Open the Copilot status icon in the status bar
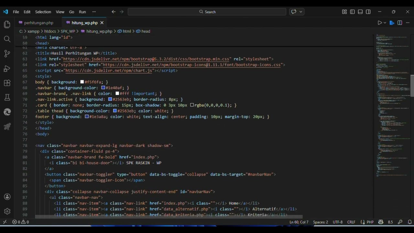The height and width of the screenshot is (233, 414). (x=381, y=222)
